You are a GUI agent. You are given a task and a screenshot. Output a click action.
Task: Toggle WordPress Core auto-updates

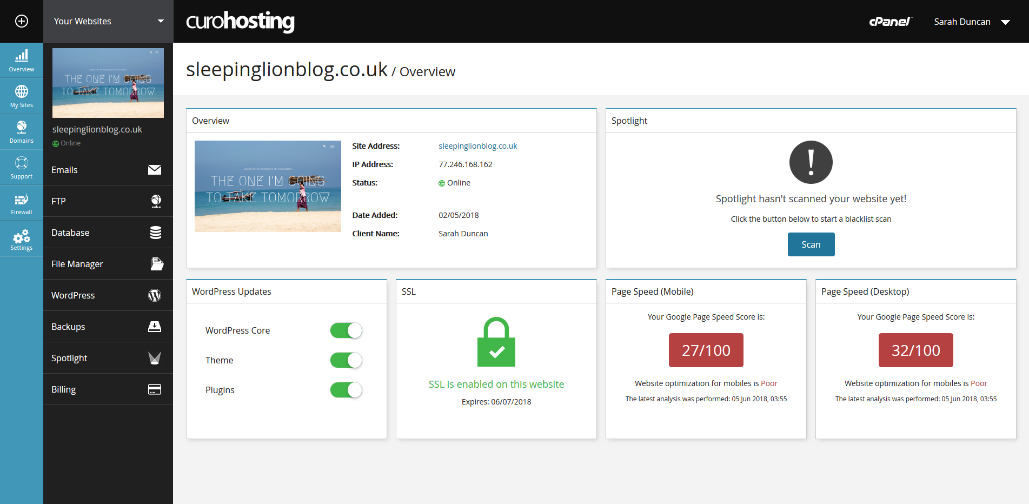(x=346, y=330)
